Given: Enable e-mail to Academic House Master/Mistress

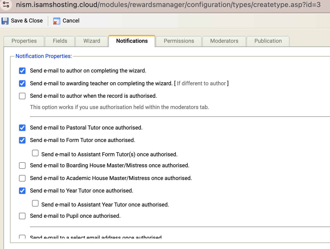Looking at the screenshot, I should click(x=22, y=178).
